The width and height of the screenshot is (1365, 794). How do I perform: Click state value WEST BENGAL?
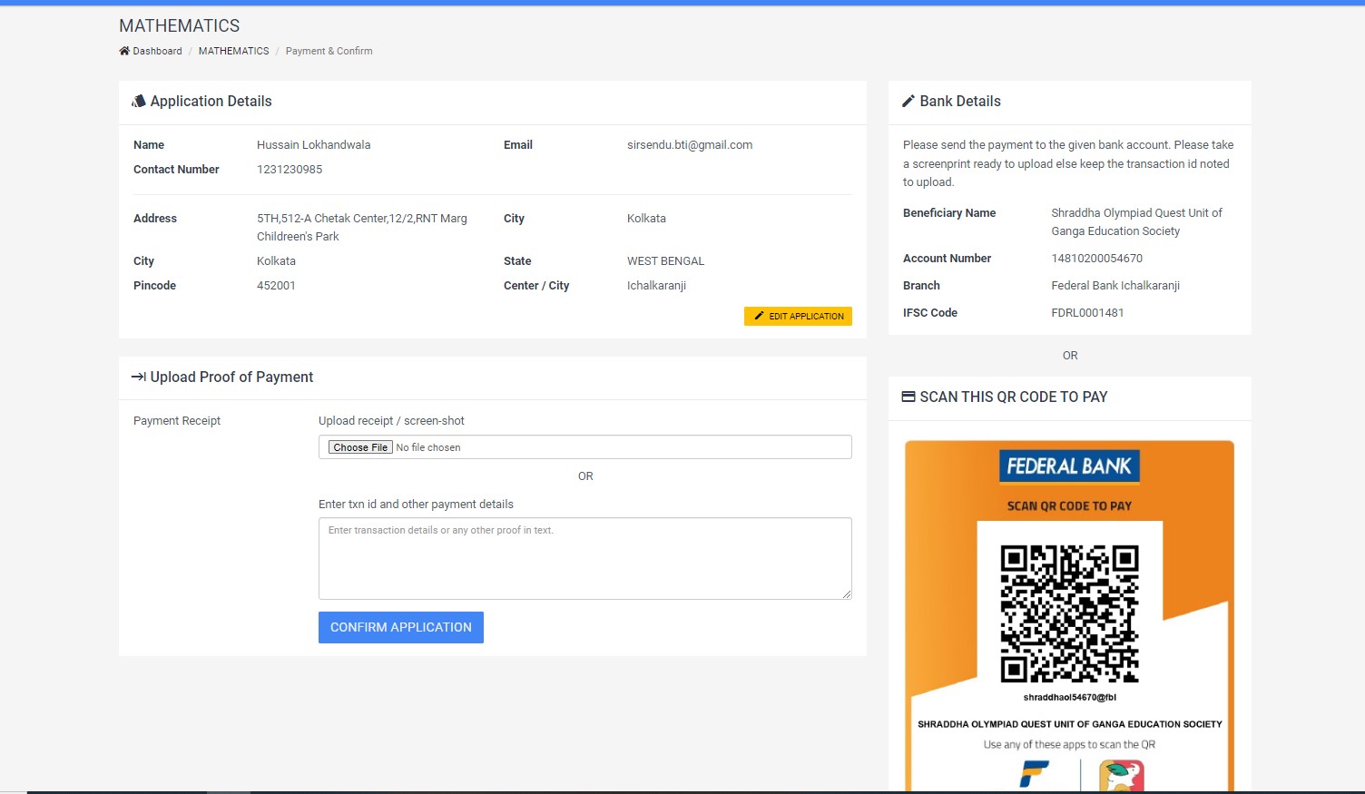point(665,261)
